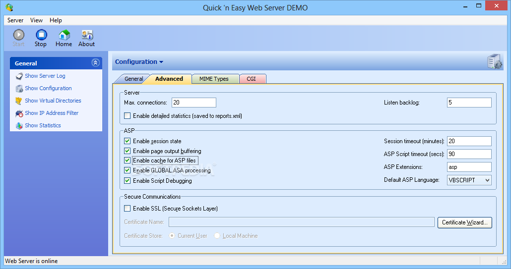Open the Configuration dropdown header
This screenshot has height=269, width=511.
pyautogui.click(x=139, y=62)
